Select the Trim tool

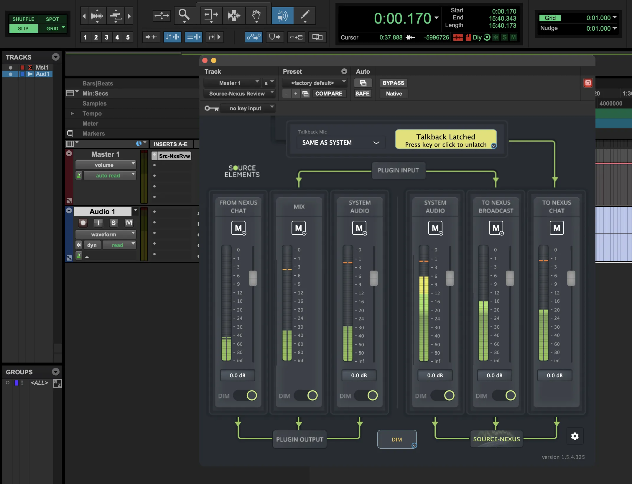point(211,15)
